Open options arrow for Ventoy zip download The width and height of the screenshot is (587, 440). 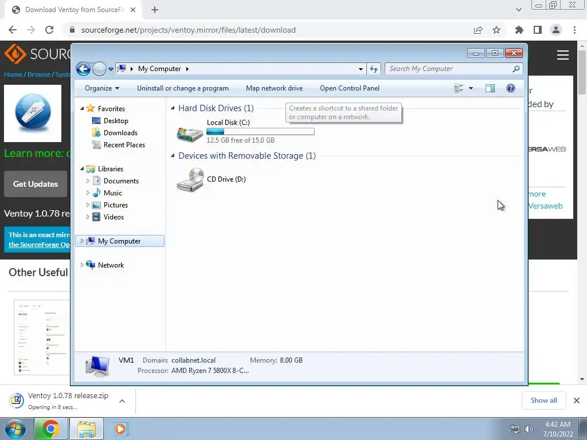122,401
